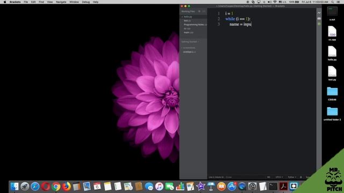This screenshot has width=344, height=193.
Task: Click Line/Column cursor position indicator
Action: [x=216, y=177]
